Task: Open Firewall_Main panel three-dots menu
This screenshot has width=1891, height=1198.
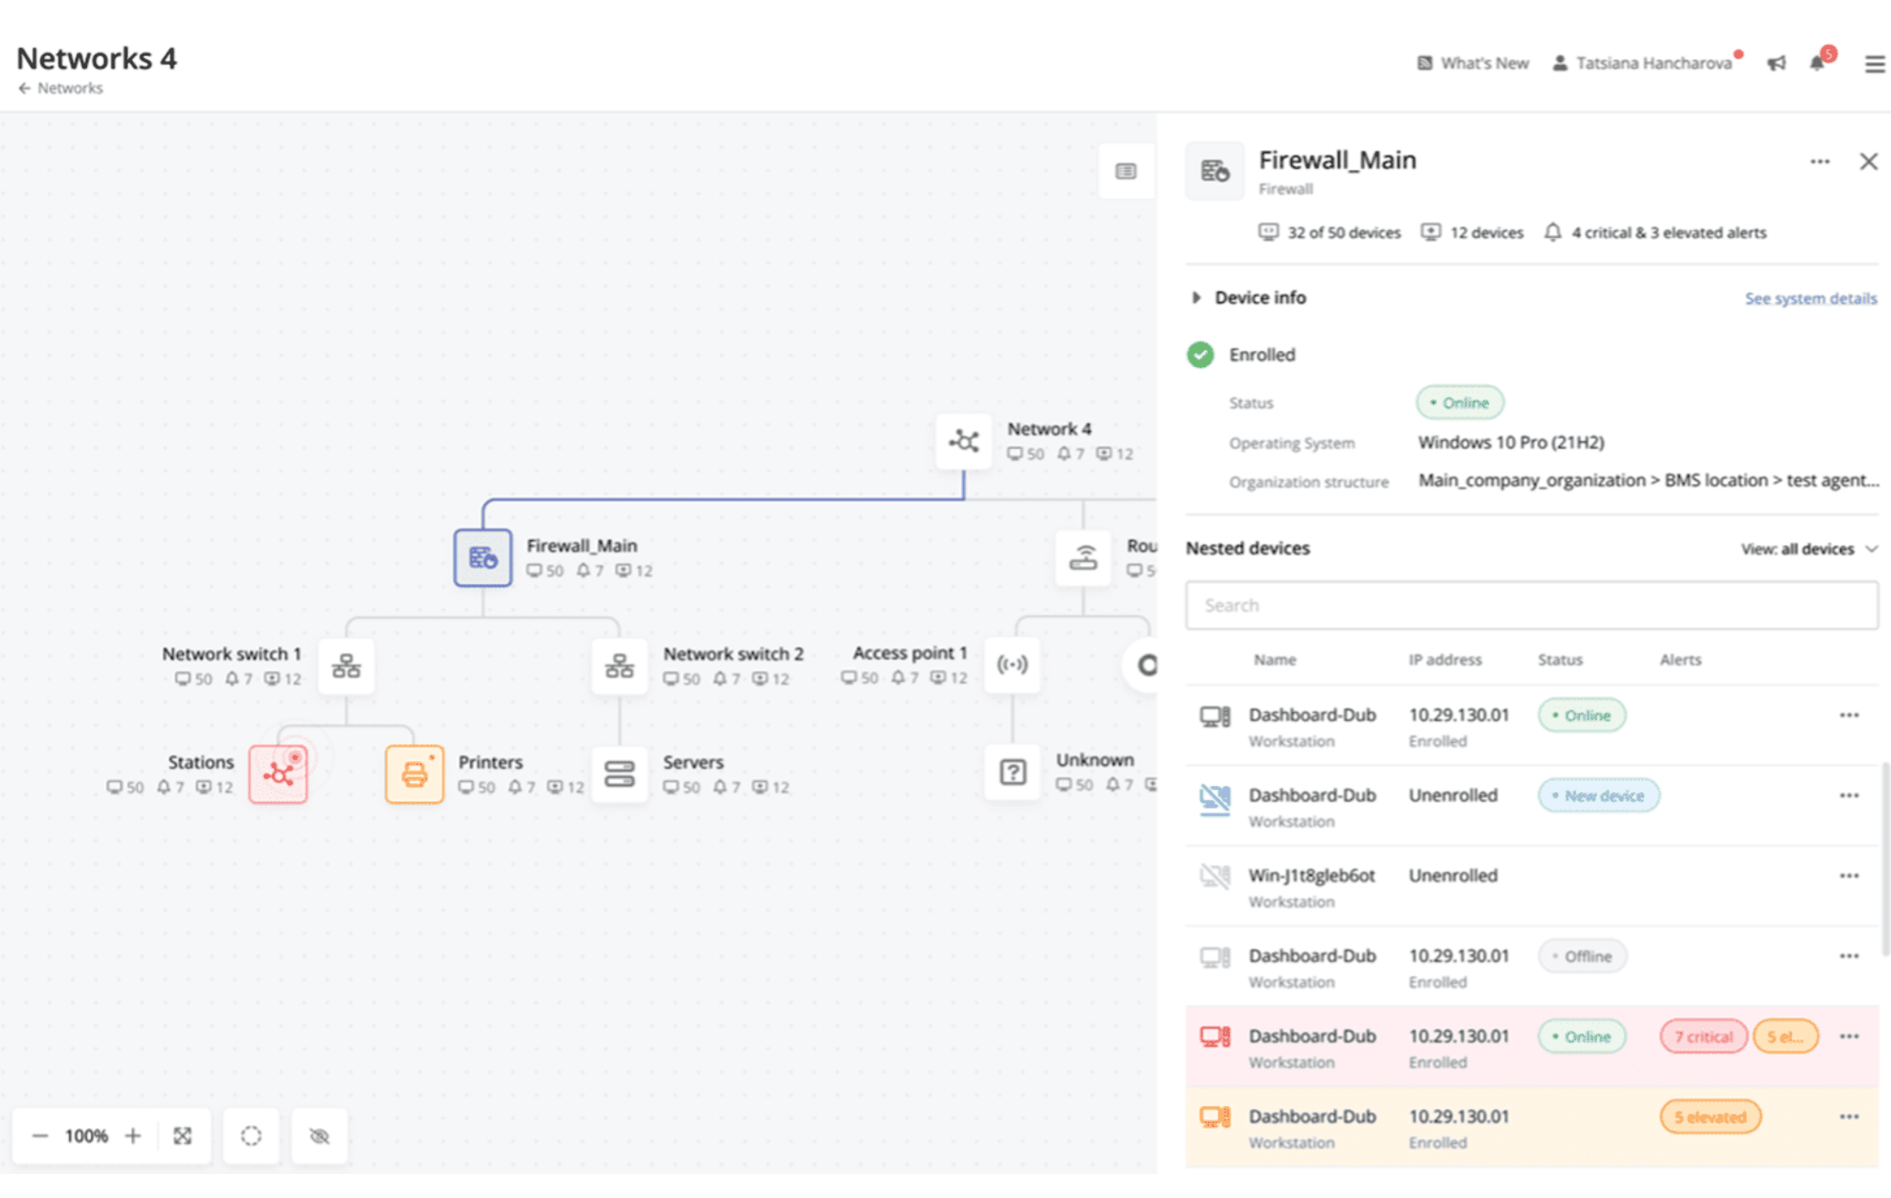Action: pos(1820,162)
